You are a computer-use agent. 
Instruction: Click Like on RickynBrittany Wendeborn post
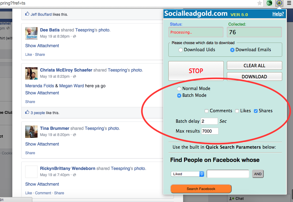click(x=29, y=193)
